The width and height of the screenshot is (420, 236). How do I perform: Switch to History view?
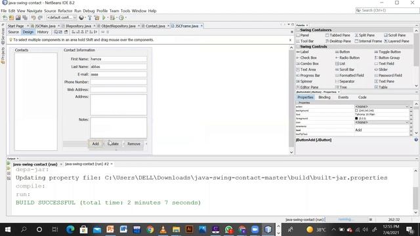[43, 32]
